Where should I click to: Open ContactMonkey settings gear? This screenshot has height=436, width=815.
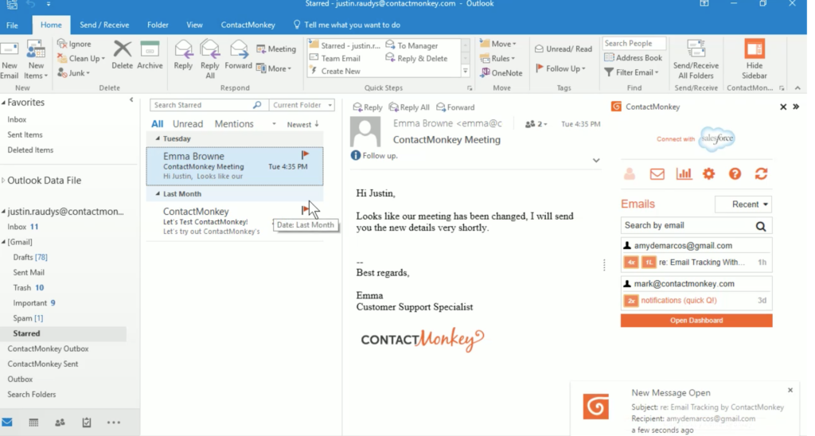tap(709, 174)
